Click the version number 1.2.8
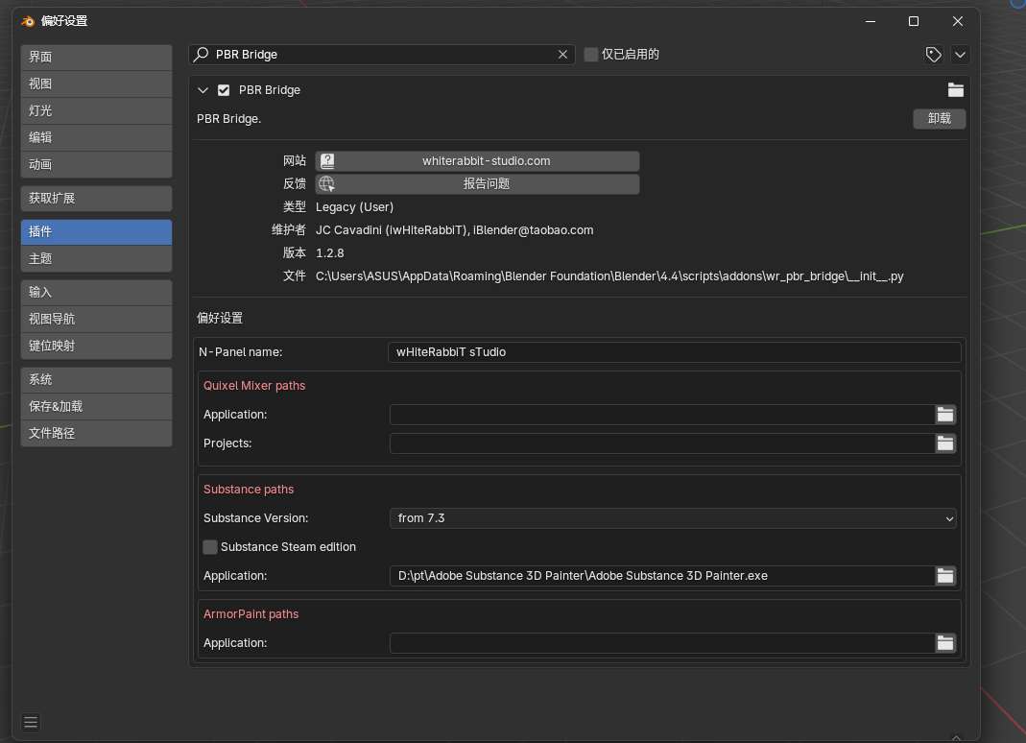Viewport: 1026px width, 743px height. coord(330,253)
